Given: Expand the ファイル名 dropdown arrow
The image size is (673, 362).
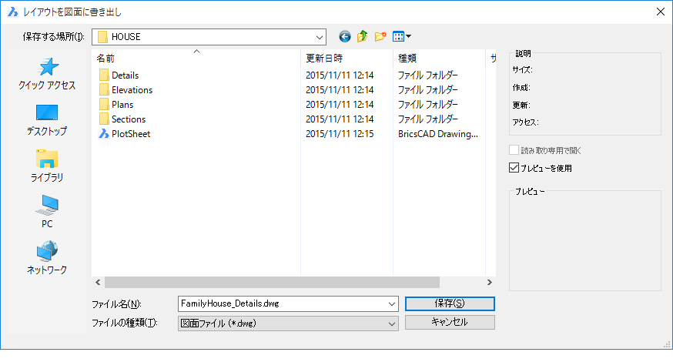Looking at the screenshot, I should click(x=391, y=304).
